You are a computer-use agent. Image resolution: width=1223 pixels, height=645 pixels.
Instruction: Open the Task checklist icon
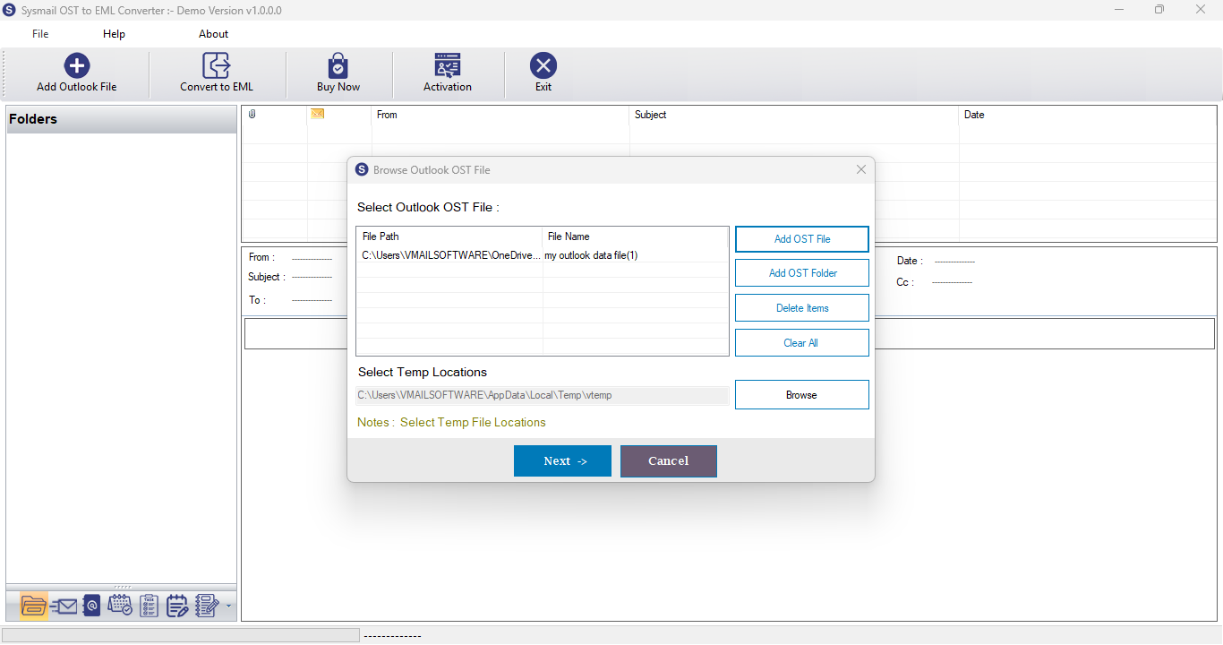149,606
